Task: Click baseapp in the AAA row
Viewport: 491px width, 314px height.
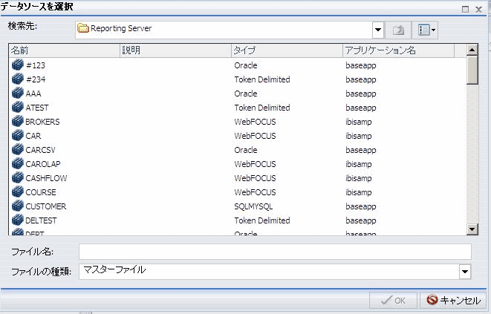Action: [x=361, y=94]
